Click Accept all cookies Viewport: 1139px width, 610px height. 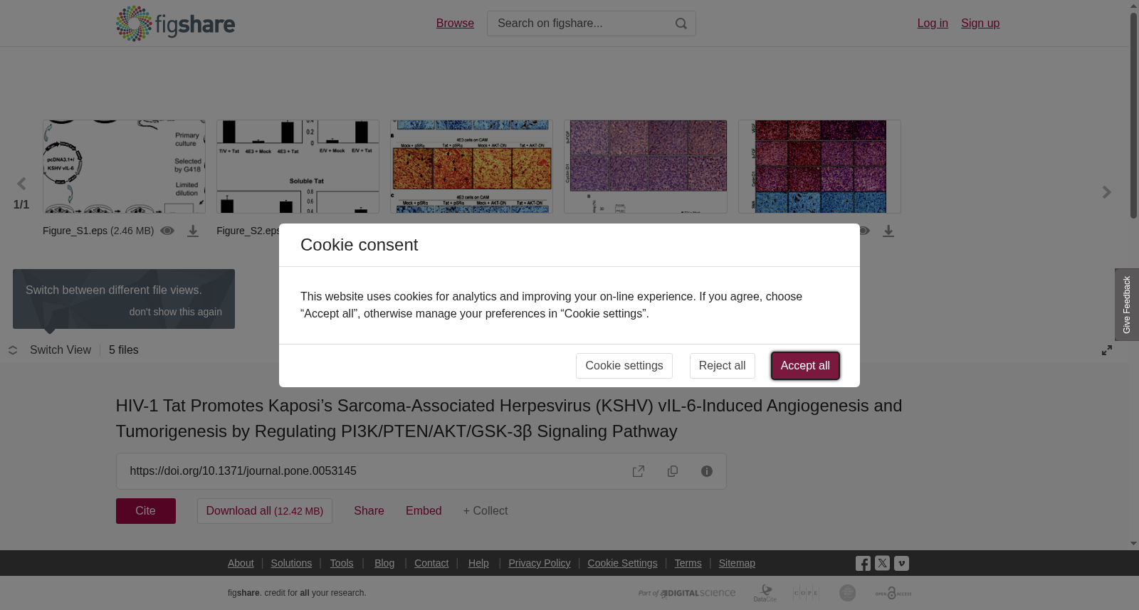tap(805, 366)
